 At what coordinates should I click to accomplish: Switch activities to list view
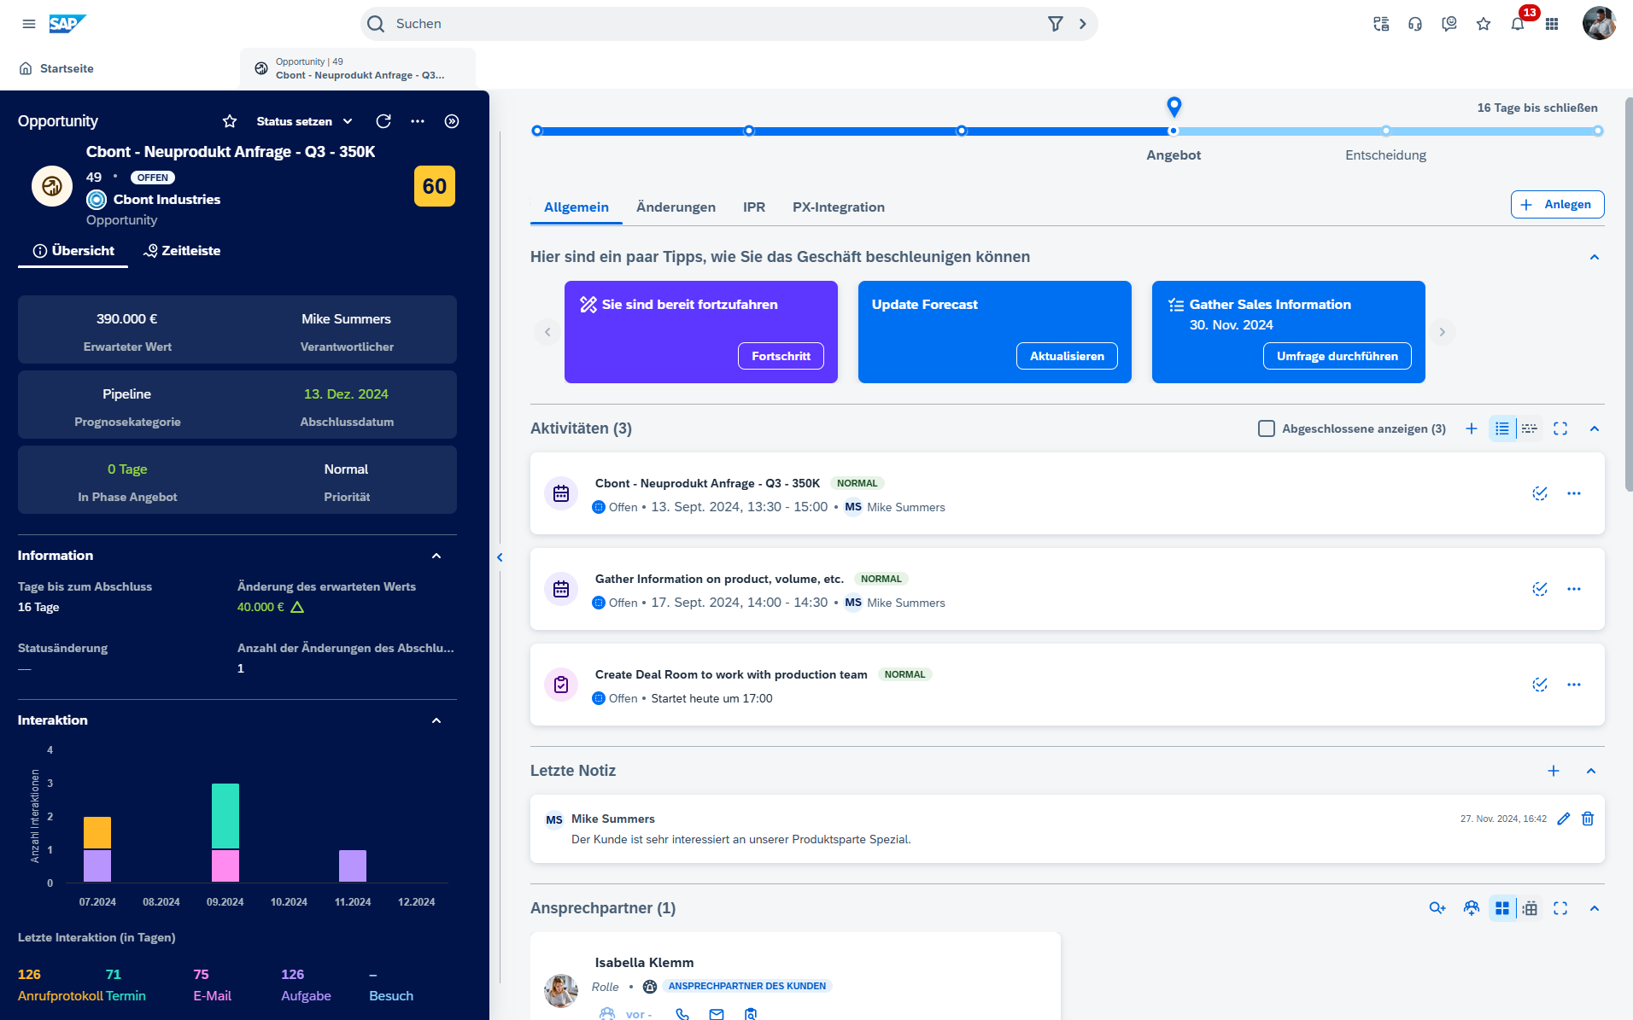pos(1502,428)
